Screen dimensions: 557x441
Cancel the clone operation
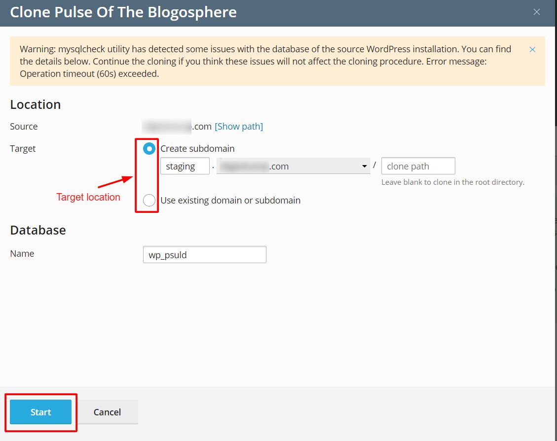tap(107, 412)
